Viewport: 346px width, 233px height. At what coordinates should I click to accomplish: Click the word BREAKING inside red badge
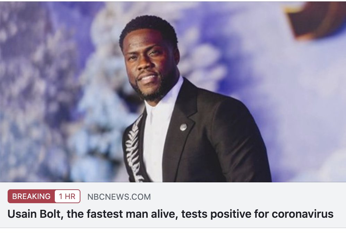click(x=31, y=196)
